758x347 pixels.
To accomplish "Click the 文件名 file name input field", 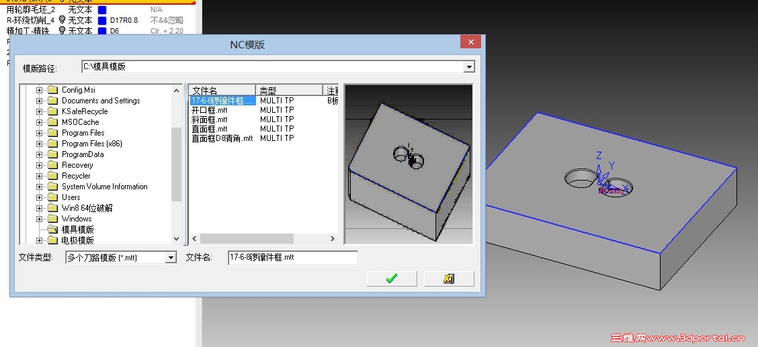I will click(x=293, y=258).
